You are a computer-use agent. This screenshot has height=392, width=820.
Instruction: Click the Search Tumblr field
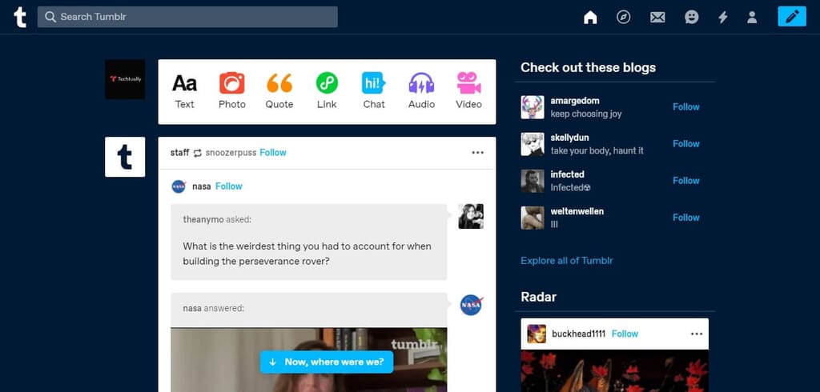(187, 17)
